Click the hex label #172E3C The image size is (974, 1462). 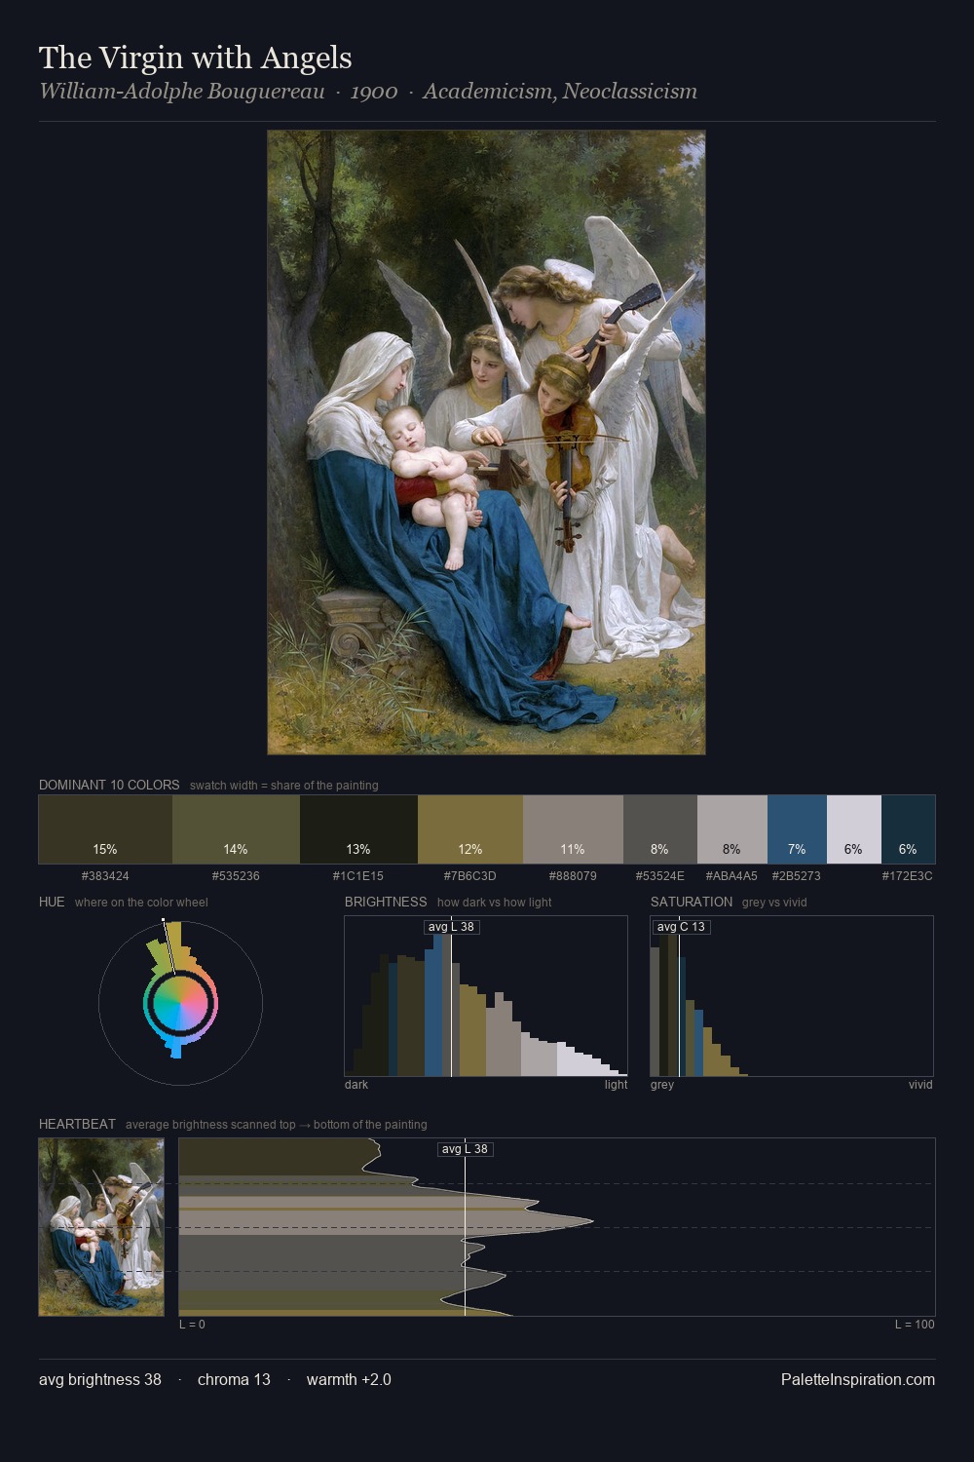pyautogui.click(x=908, y=875)
